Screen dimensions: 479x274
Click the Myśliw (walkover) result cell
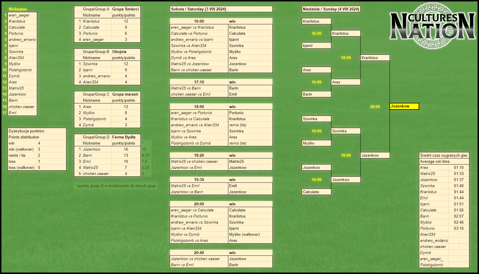[x=250, y=234]
